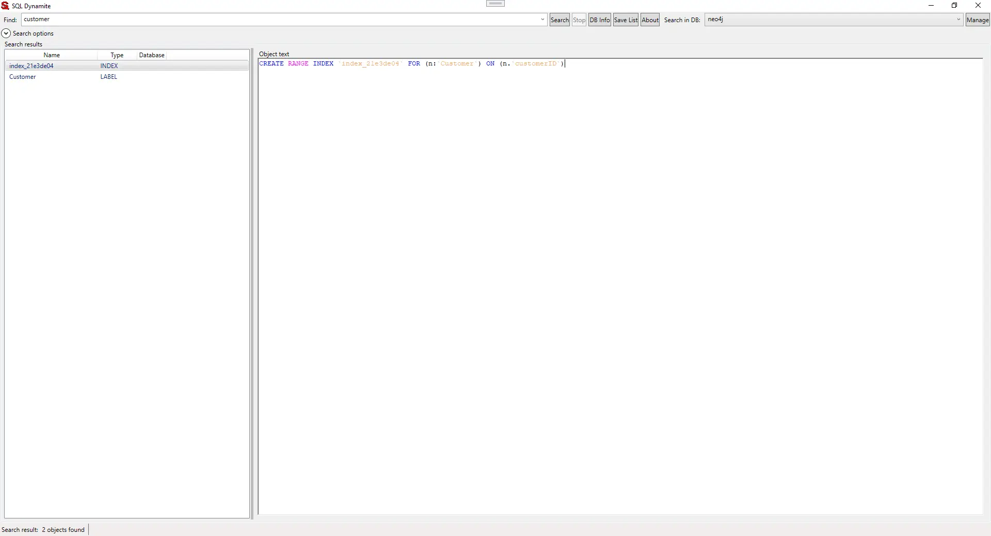
Task: Expand the Search options section
Action: click(x=6, y=33)
